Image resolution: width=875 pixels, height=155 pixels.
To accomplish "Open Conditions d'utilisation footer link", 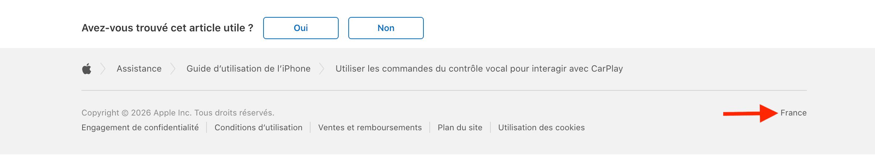I will [258, 128].
